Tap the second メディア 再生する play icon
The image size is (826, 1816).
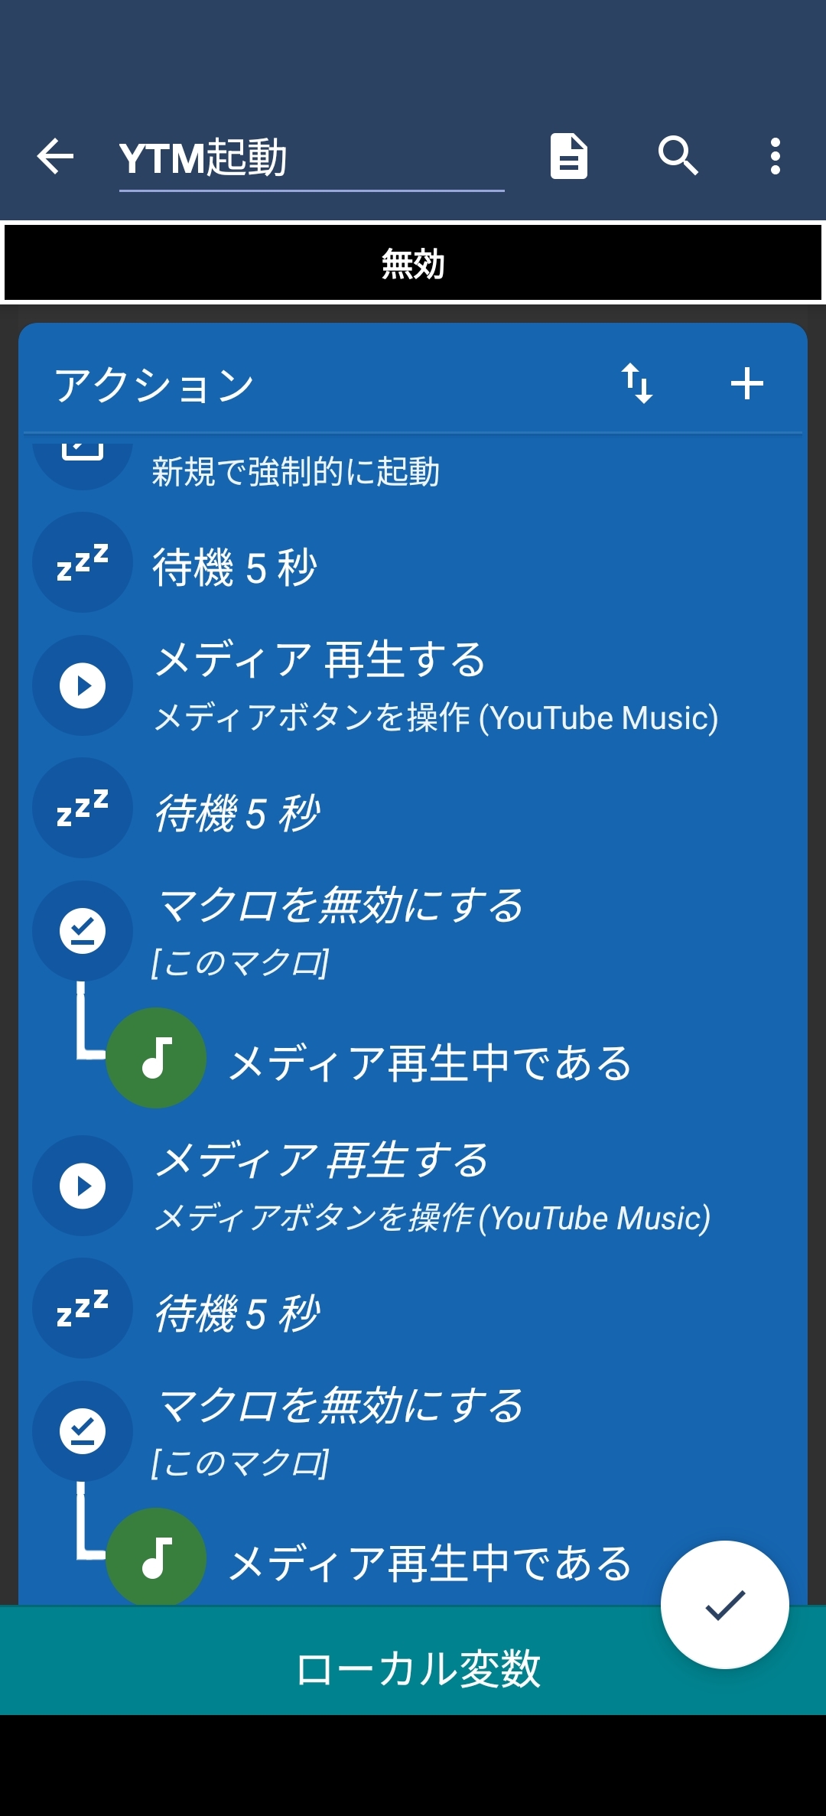coord(83,1186)
